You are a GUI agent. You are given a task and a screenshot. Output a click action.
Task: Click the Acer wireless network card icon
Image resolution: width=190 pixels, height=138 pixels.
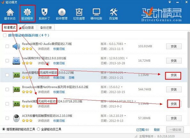click(x=16, y=75)
